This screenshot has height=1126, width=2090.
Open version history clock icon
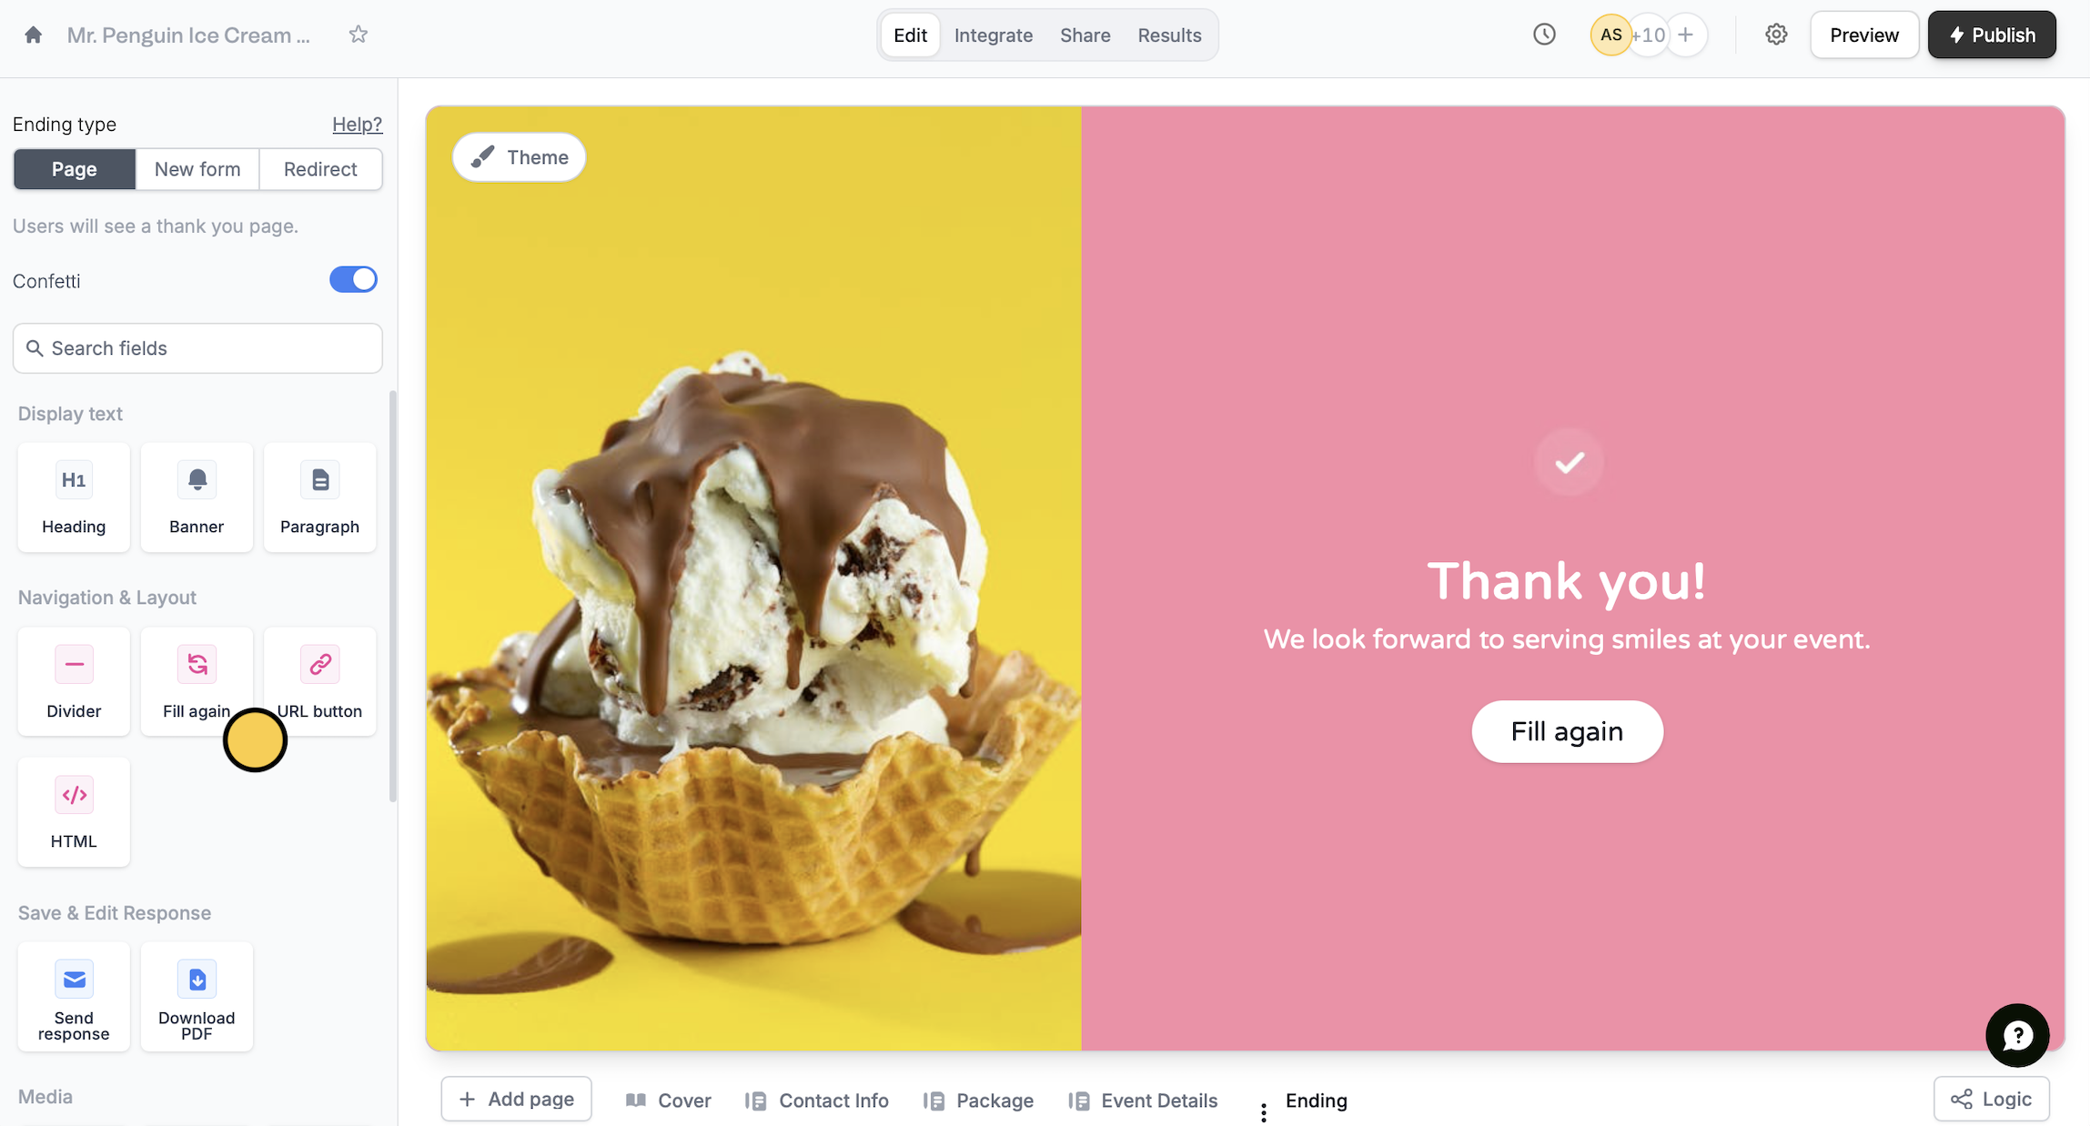click(x=1544, y=35)
